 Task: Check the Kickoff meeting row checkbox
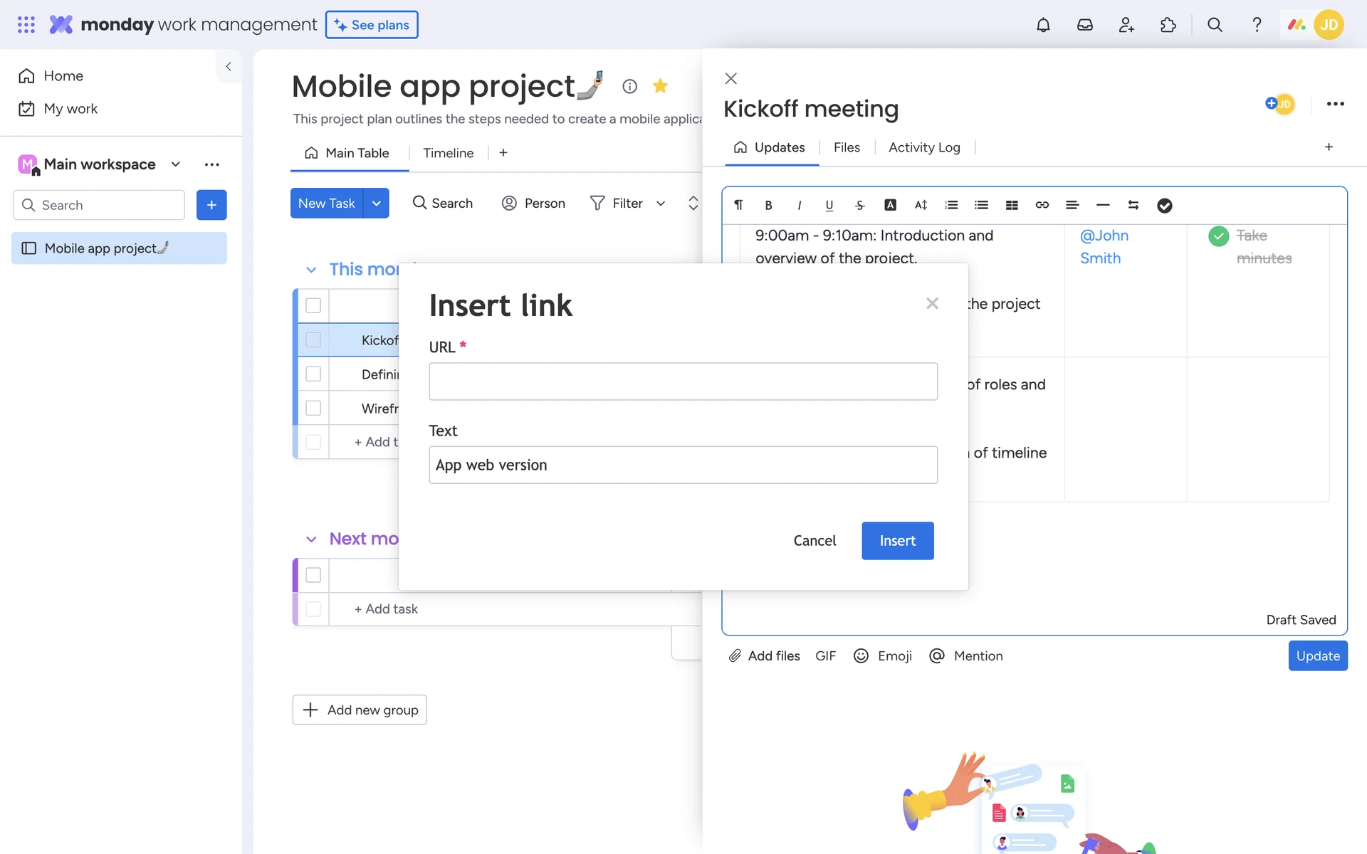313,340
